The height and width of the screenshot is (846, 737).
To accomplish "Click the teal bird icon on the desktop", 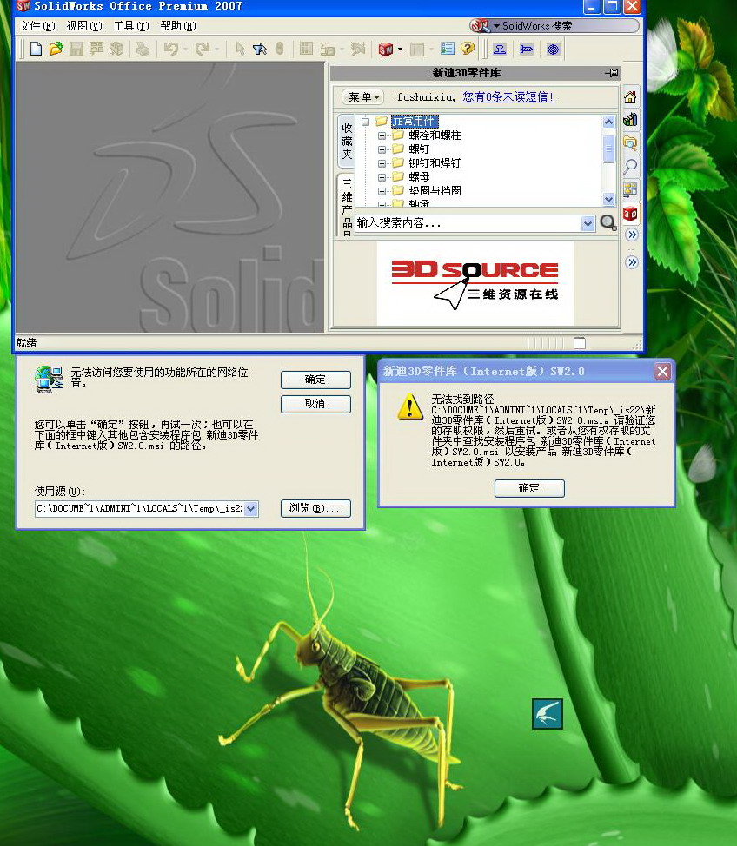I will tap(547, 714).
